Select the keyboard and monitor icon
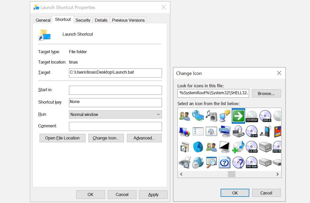Screen dimensions: 310x203 tap(225, 131)
